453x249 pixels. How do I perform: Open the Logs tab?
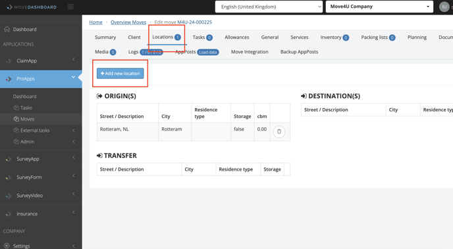pos(146,52)
